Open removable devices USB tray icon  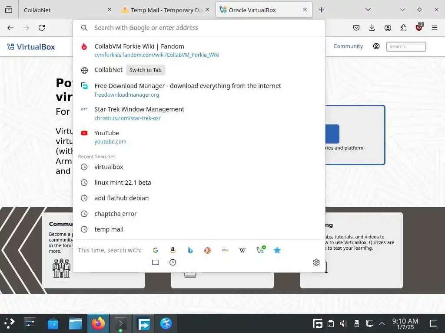[357, 323]
